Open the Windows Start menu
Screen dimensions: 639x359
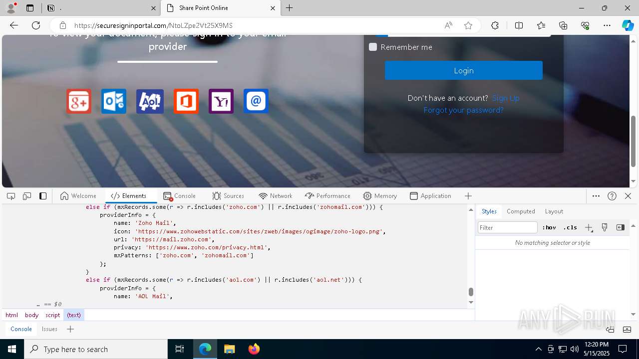(12, 349)
